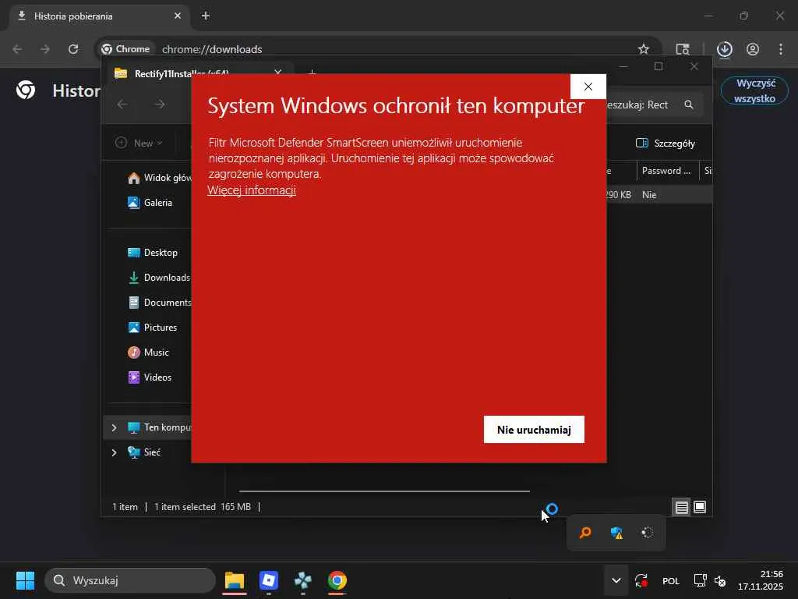The height and width of the screenshot is (599, 798).
Task: Open Chrome from the taskbar
Action: (x=337, y=580)
